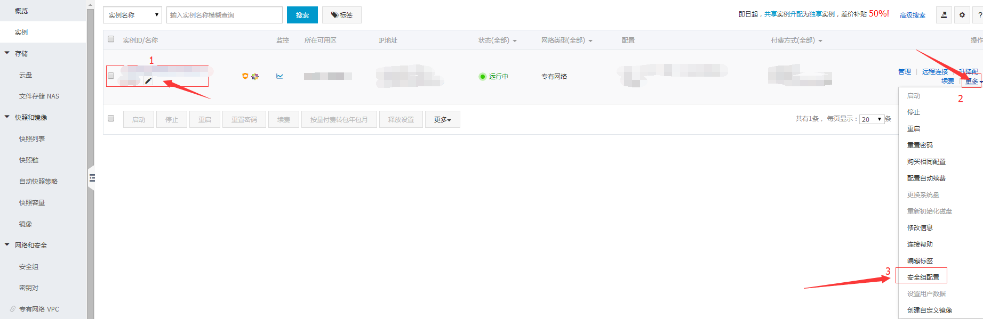
Task: Select 修改信息 in the dropdown menu
Action: coord(920,228)
